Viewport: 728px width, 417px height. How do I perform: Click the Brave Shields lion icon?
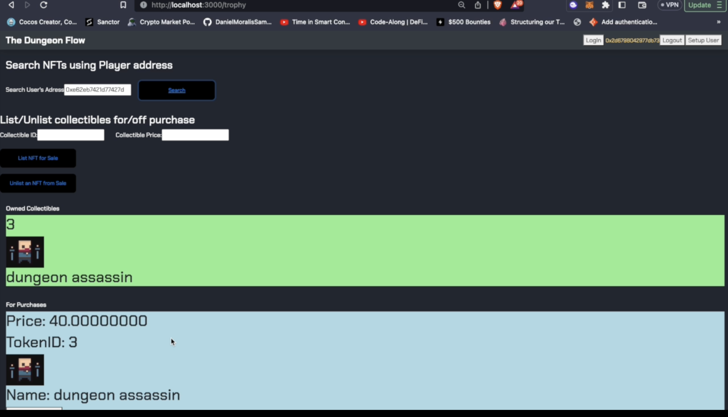[x=497, y=5]
